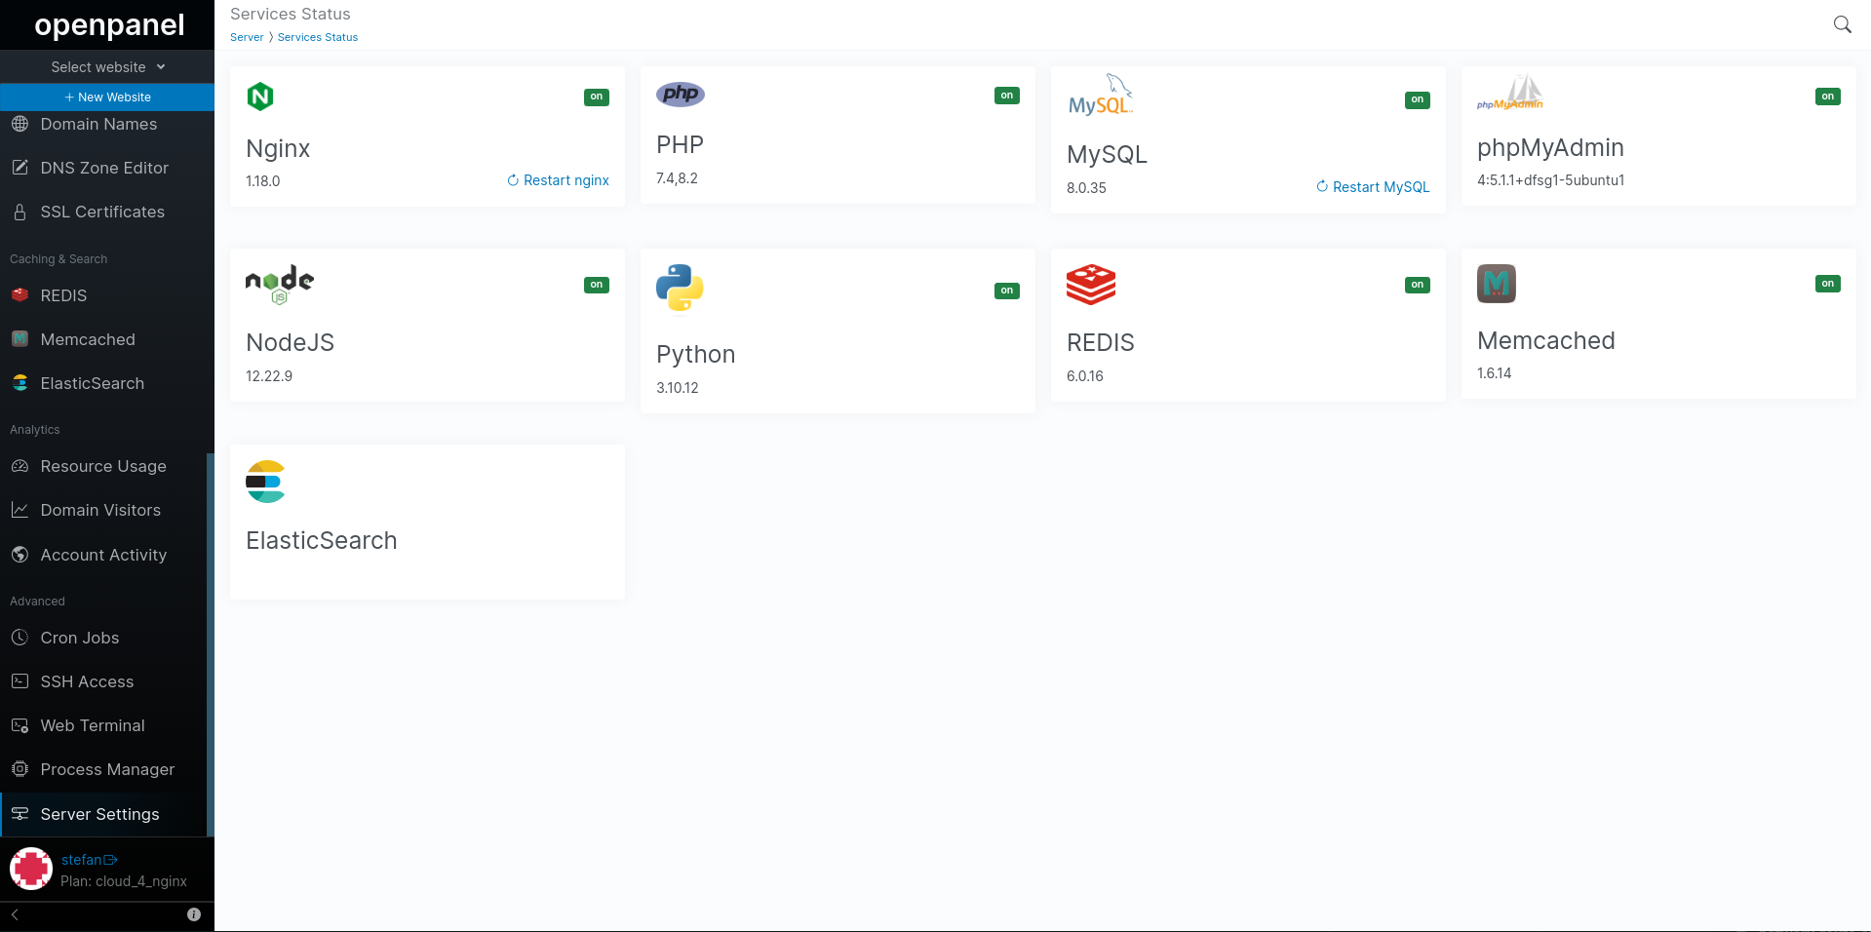Toggle the REDIS on status badge
Image resolution: width=1871 pixels, height=932 pixels.
[x=1418, y=285]
